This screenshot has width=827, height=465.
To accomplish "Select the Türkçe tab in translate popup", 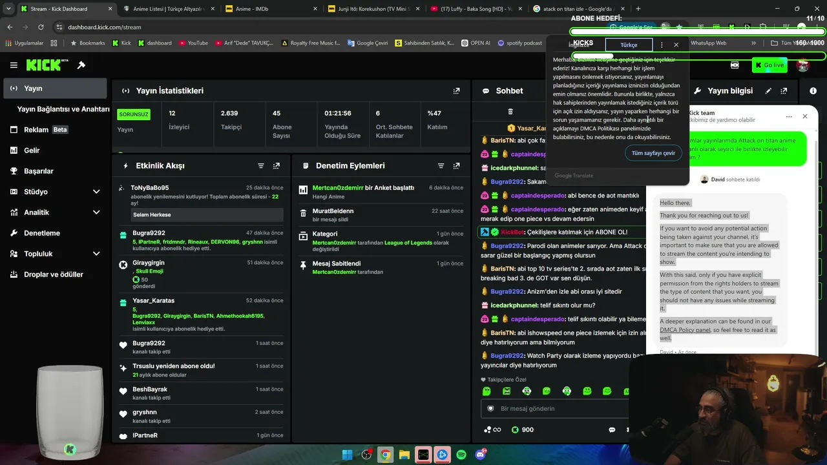I will [x=629, y=45].
